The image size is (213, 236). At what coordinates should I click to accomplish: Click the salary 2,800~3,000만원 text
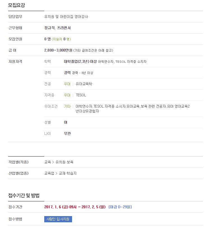[58, 50]
